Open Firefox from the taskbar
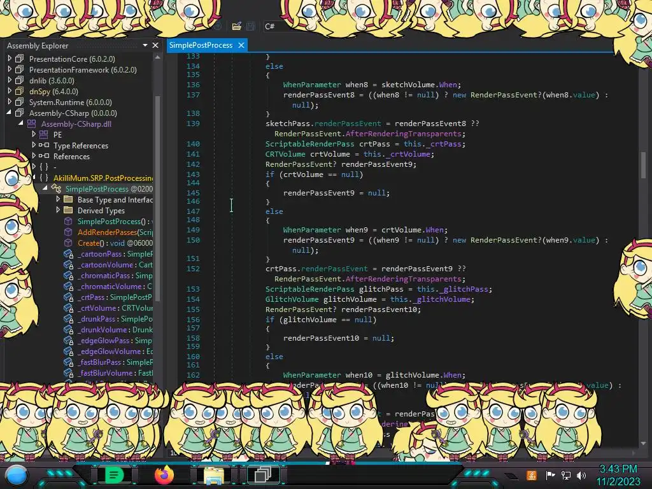 pos(164,475)
